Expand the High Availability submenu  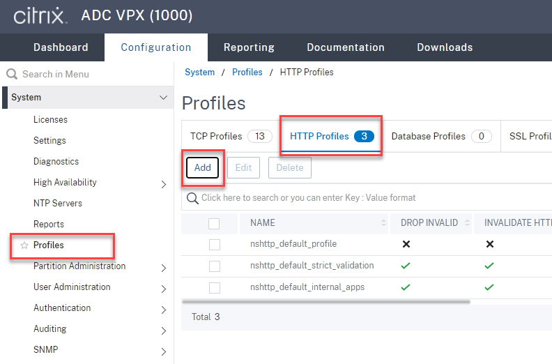point(163,184)
